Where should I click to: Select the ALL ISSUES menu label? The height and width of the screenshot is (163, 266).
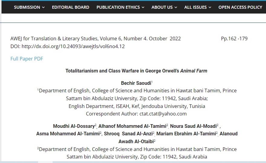(x=196, y=7)
